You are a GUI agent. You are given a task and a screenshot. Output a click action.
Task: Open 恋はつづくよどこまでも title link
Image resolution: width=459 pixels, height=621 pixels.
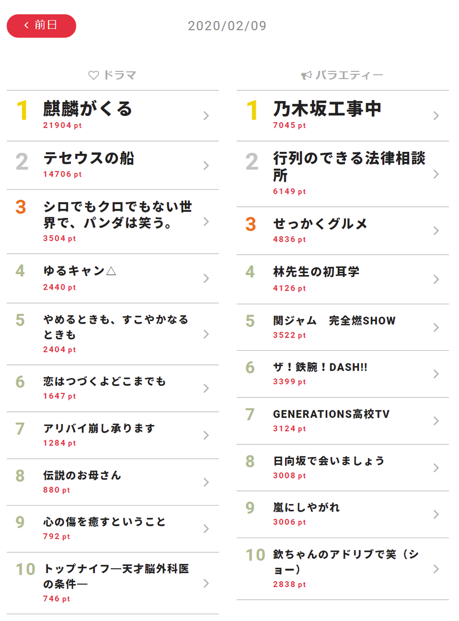tap(105, 382)
